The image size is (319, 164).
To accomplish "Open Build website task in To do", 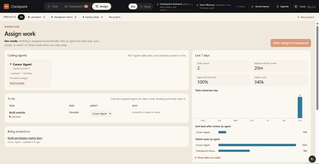I will (x=17, y=113).
